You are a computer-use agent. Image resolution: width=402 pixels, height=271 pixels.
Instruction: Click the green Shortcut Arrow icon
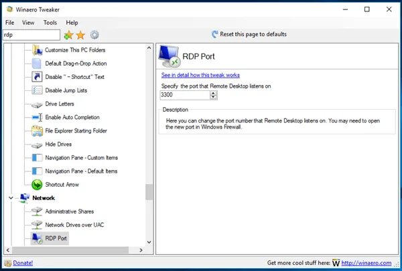pyautogui.click(x=37, y=185)
